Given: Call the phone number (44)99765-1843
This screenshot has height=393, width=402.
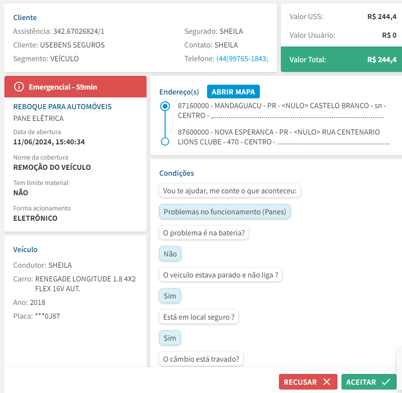Looking at the screenshot, I should tap(242, 59).
